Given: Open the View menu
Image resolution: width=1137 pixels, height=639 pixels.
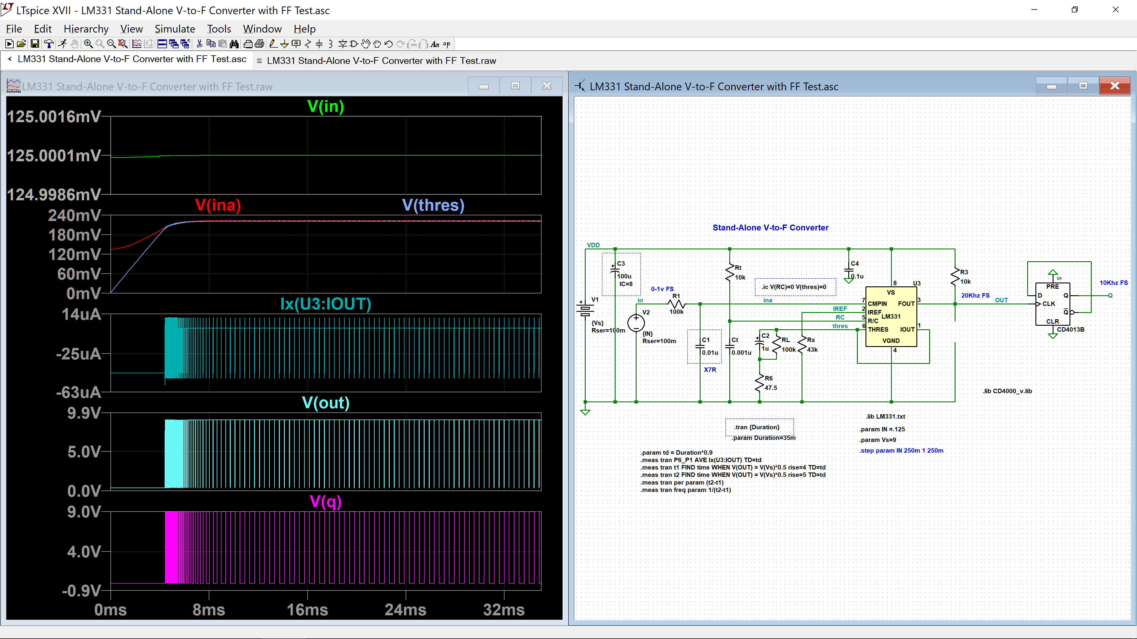Looking at the screenshot, I should [131, 29].
